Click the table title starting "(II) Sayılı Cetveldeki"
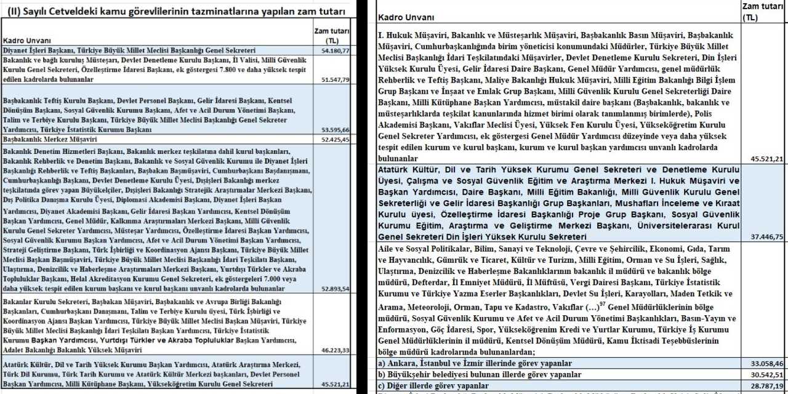Image resolution: width=788 pixels, height=394 pixels. (x=177, y=10)
